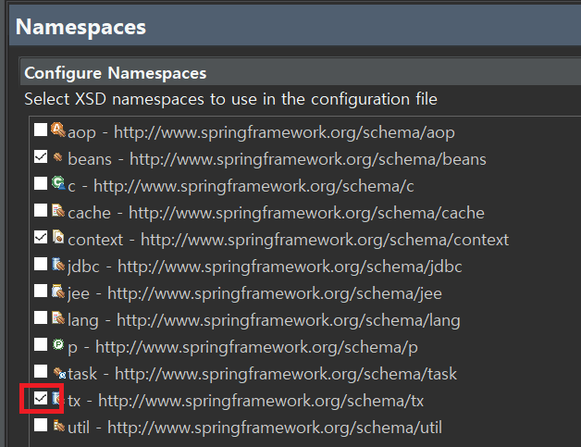Click the c namespace icon
The height and width of the screenshot is (447, 581).
tap(58, 183)
